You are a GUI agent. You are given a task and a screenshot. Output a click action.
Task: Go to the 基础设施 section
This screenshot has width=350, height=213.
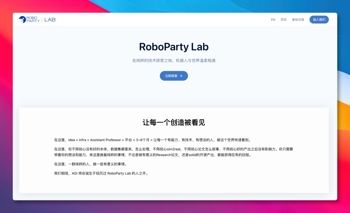[x=298, y=20]
